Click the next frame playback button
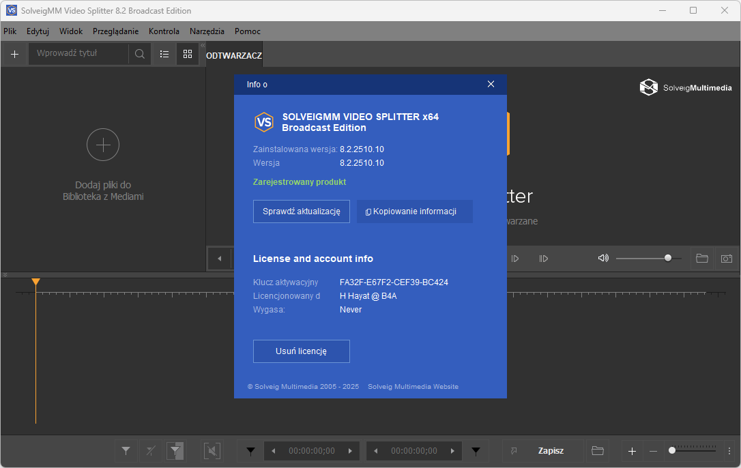 (x=515, y=259)
